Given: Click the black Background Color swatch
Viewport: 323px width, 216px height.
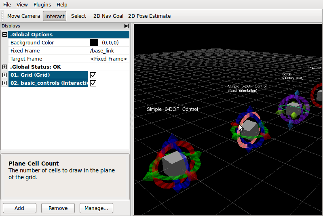Looking at the screenshot, I should coord(94,43).
